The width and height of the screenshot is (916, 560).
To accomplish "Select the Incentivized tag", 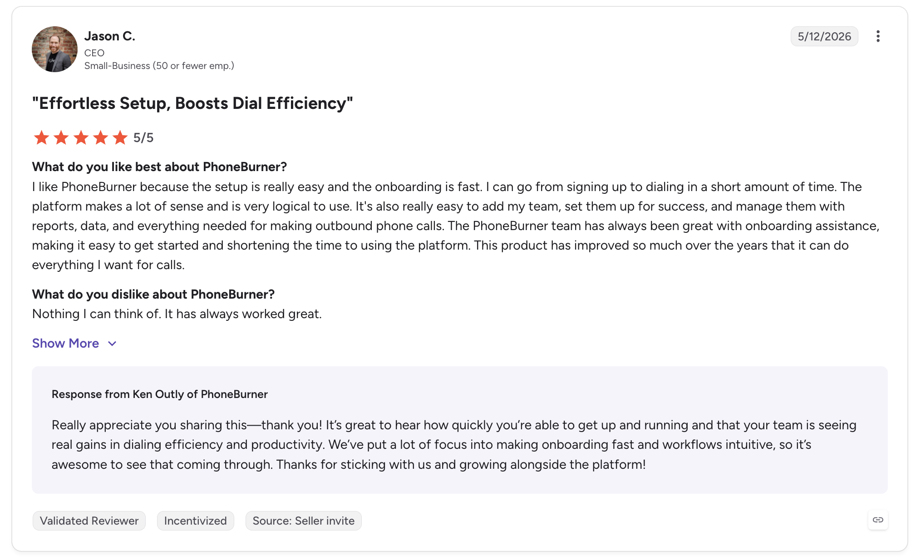I will pyautogui.click(x=195, y=521).
